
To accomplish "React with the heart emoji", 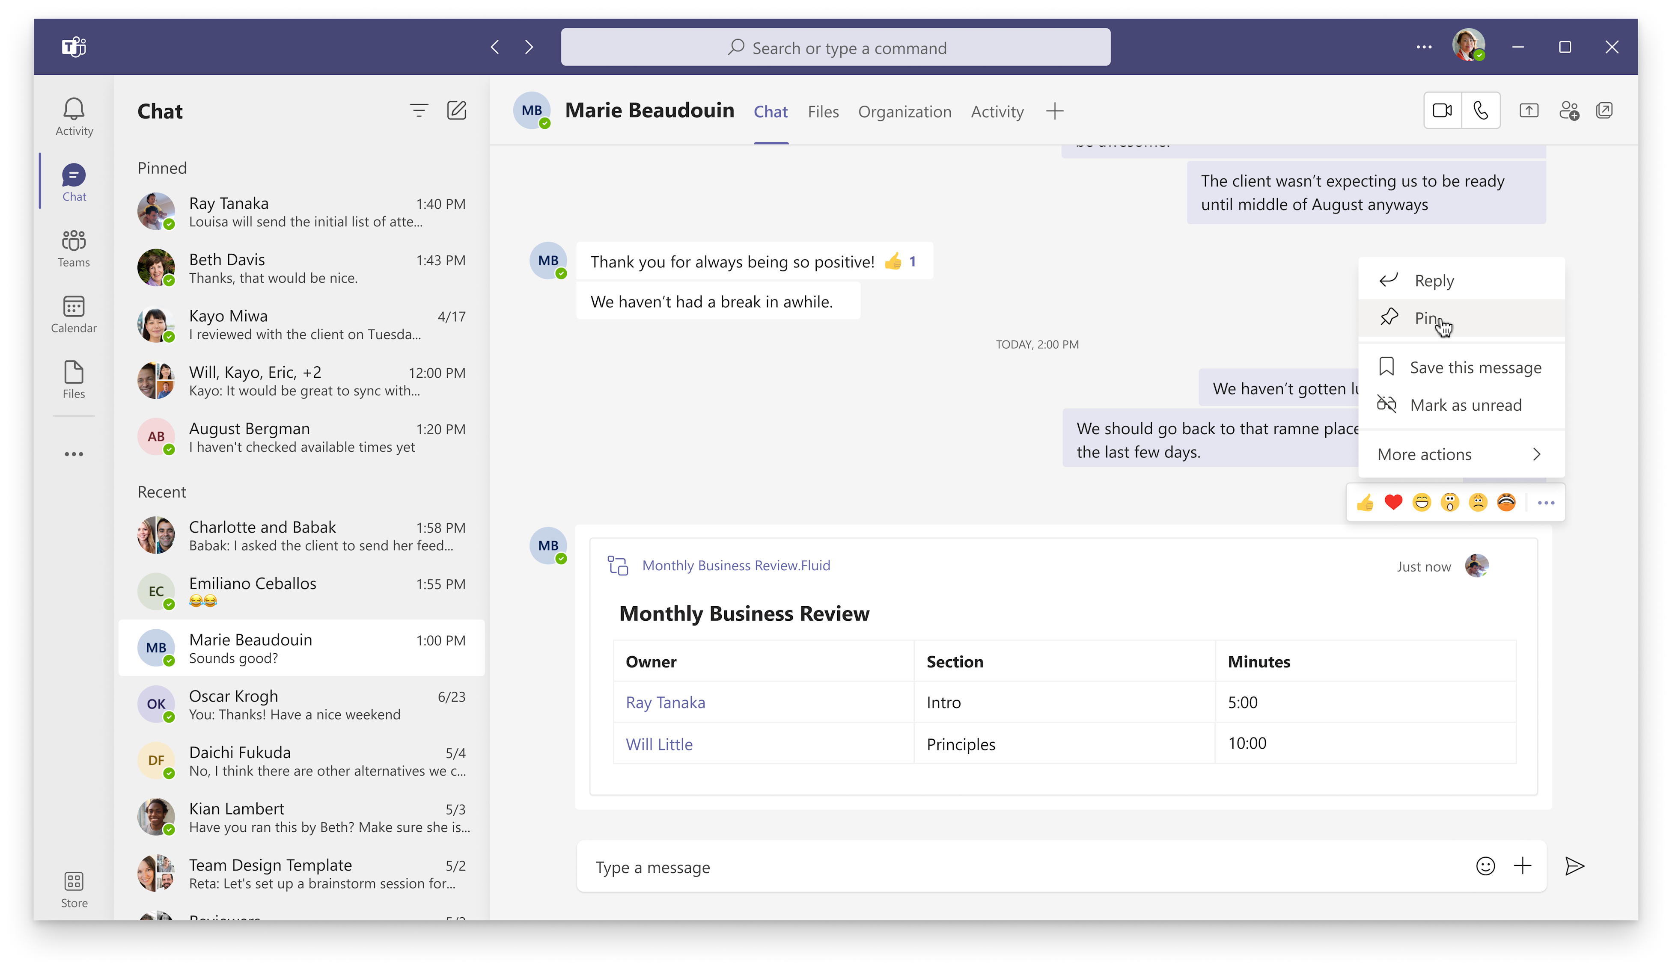I will pyautogui.click(x=1393, y=503).
